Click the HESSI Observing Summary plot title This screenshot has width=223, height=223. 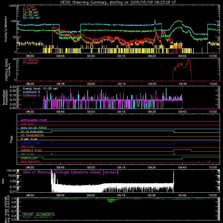pyautogui.click(x=118, y=2)
